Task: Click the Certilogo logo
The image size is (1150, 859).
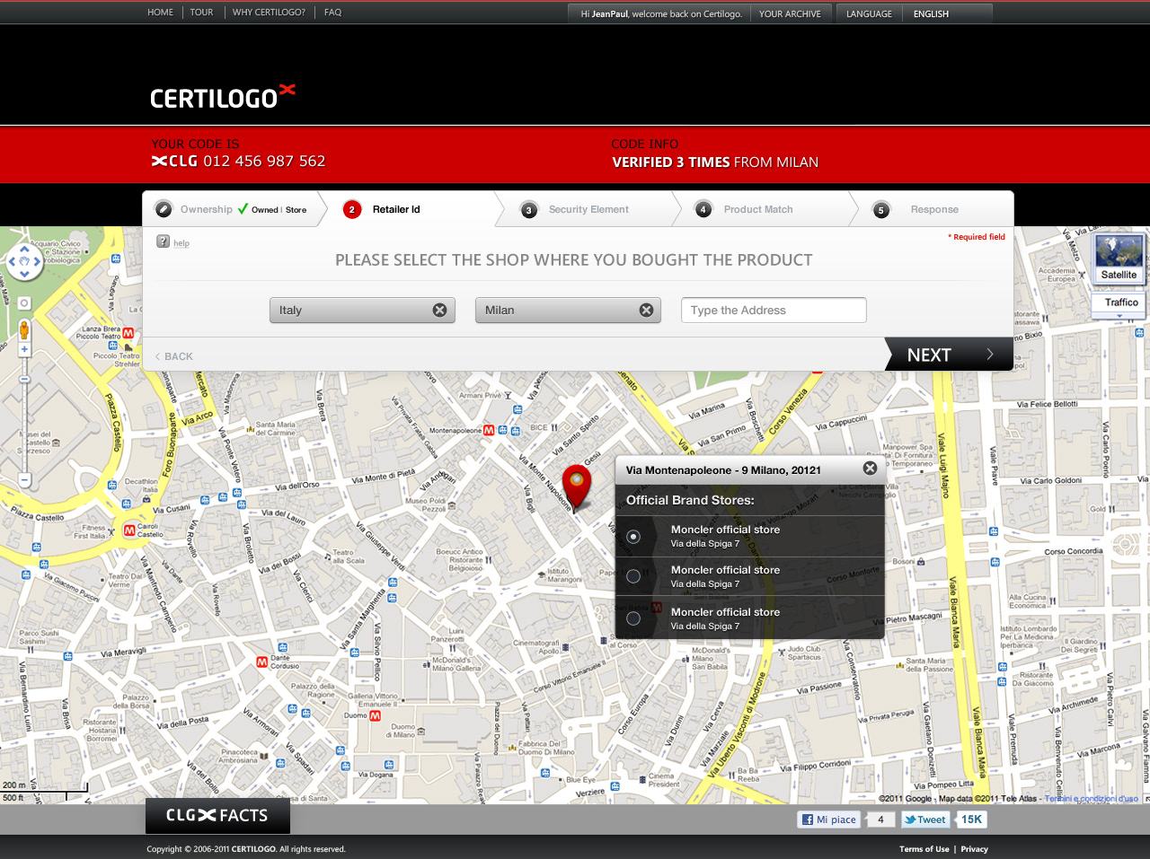Action: click(x=222, y=95)
